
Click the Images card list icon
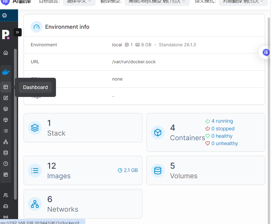35,171
